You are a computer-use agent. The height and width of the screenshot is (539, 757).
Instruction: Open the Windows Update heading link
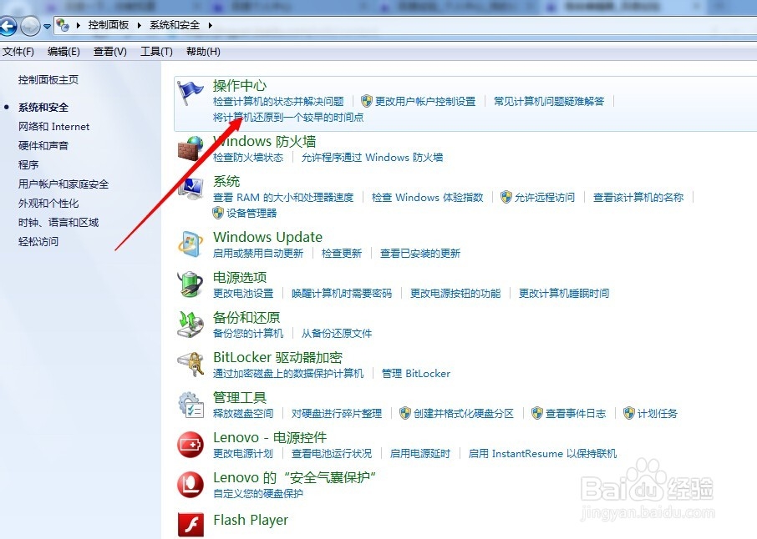268,237
